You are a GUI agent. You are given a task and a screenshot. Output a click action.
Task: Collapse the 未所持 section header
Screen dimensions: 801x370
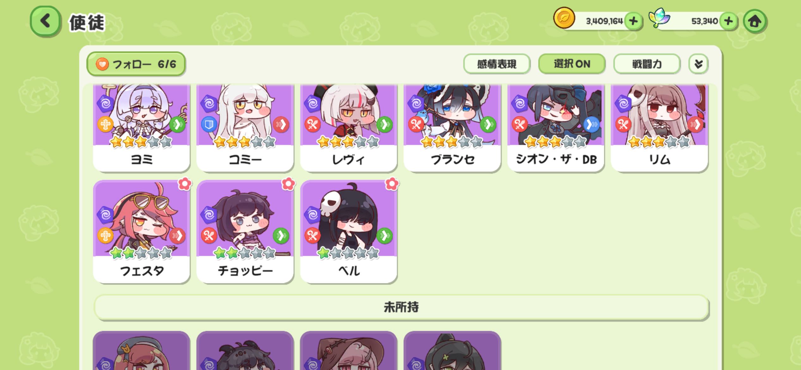point(401,307)
